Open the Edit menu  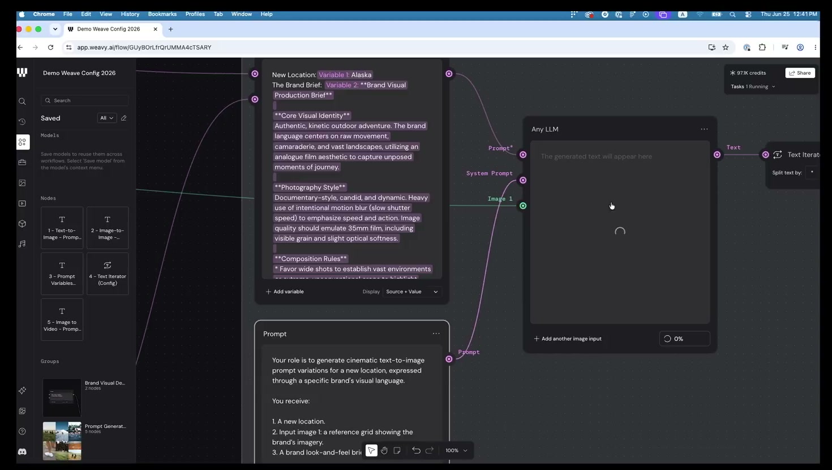coord(86,14)
